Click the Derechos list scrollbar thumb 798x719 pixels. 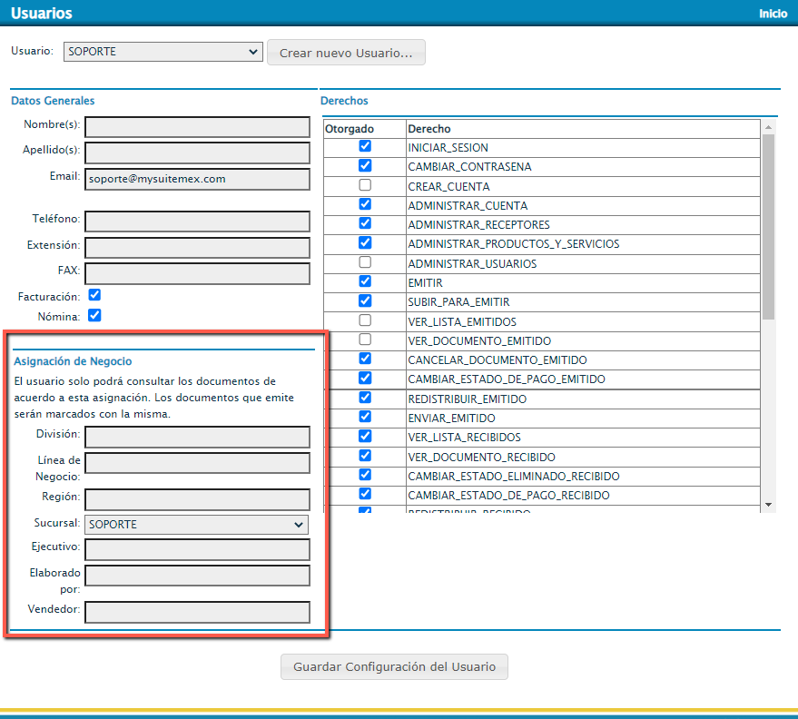click(x=768, y=226)
